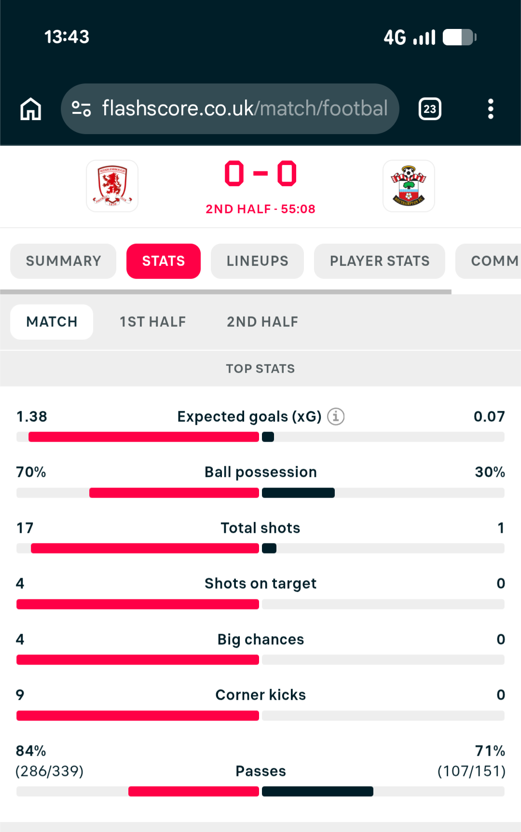
Task: Select the 2nd Half stats filter
Action: pyautogui.click(x=262, y=322)
